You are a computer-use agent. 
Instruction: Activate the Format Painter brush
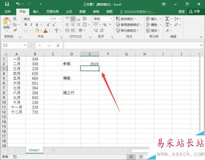click(x=15, y=30)
